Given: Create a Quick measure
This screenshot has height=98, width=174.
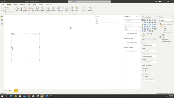Looking at the screenshot, I should pyautogui.click(x=77, y=10).
